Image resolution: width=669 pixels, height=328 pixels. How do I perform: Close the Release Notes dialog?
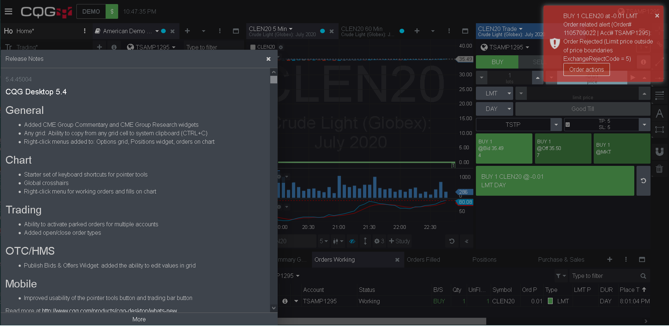(268, 59)
